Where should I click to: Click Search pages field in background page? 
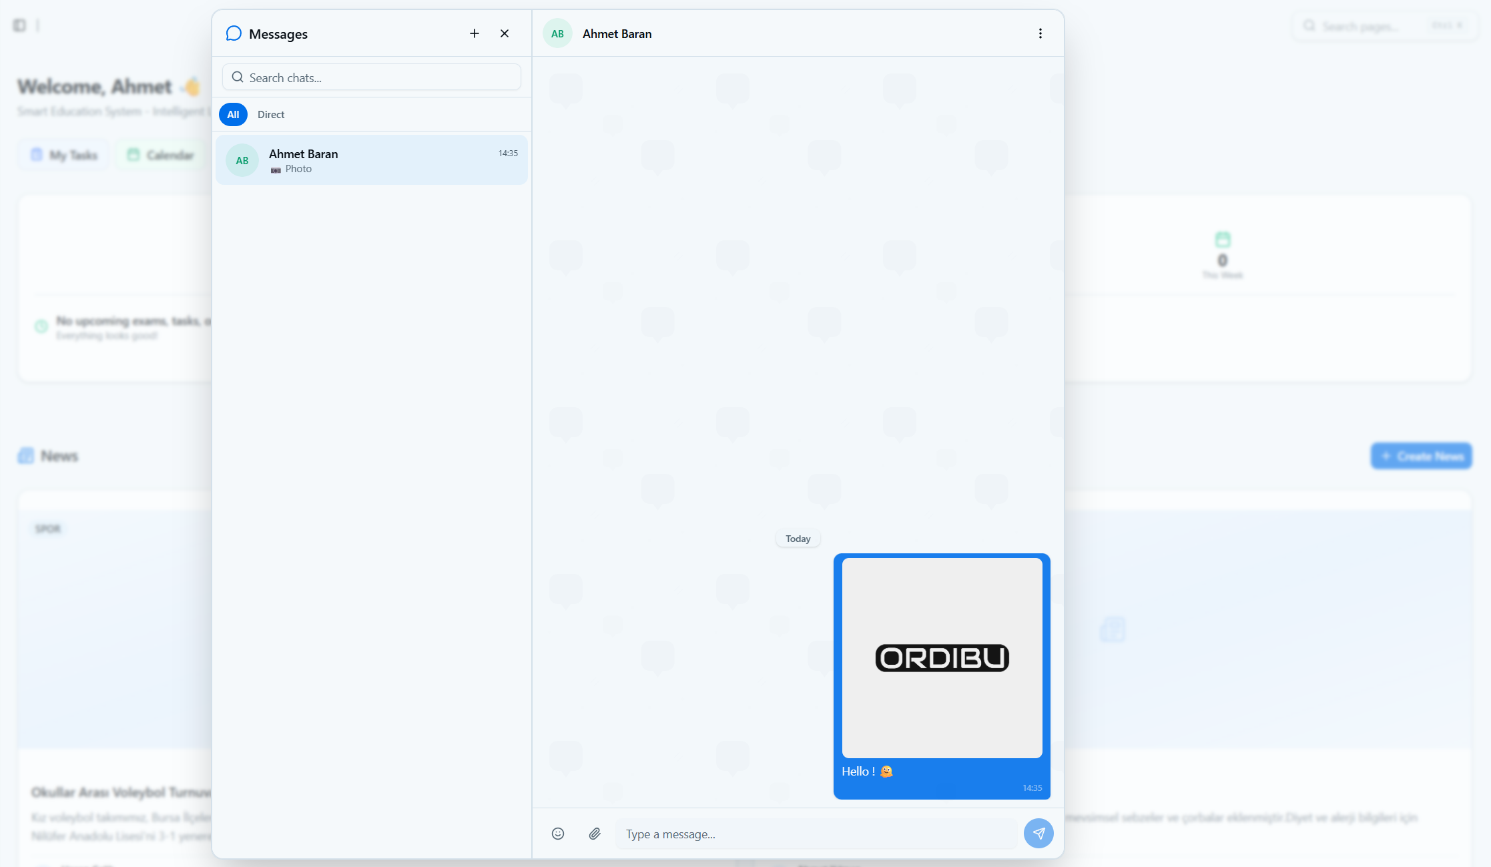[x=1385, y=26]
